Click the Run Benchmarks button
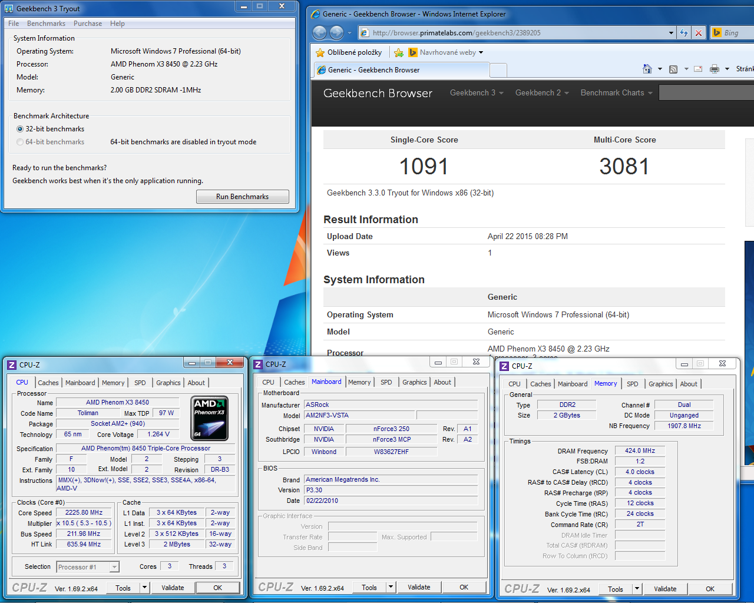The height and width of the screenshot is (603, 754). (242, 197)
